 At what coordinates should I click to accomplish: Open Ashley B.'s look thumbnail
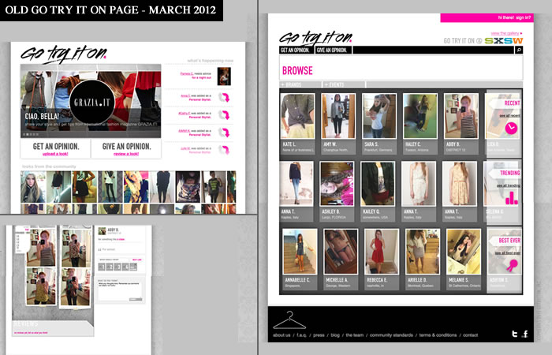click(x=337, y=184)
